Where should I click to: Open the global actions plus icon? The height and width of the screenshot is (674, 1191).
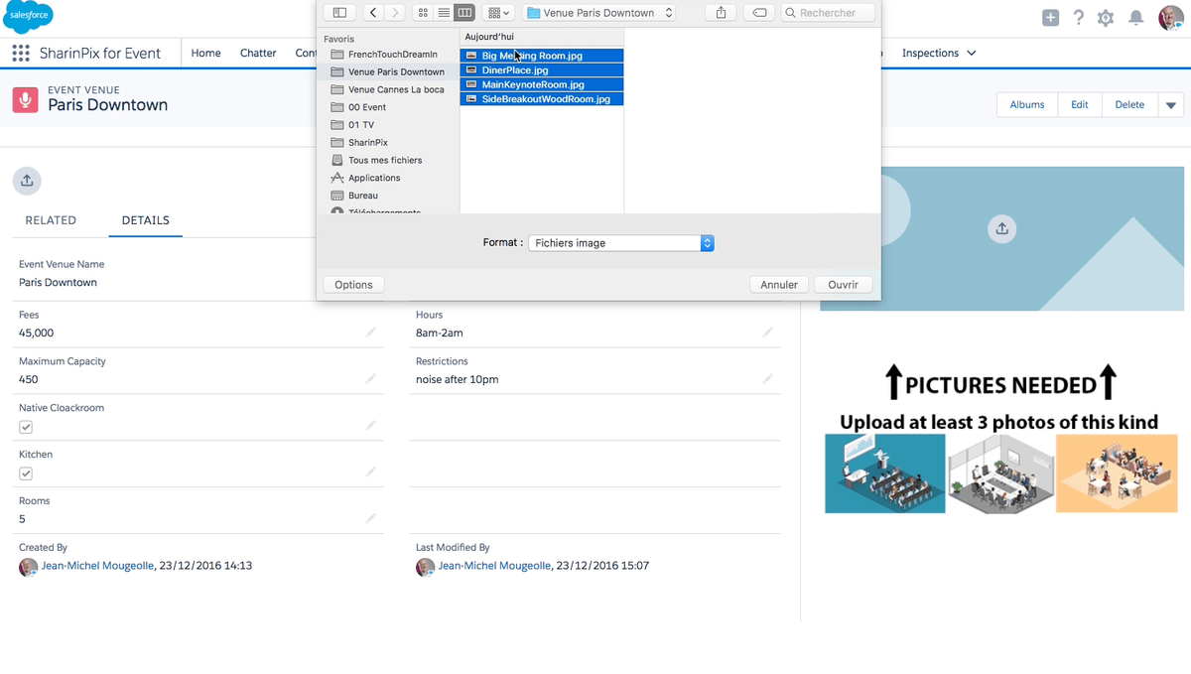[x=1050, y=18]
